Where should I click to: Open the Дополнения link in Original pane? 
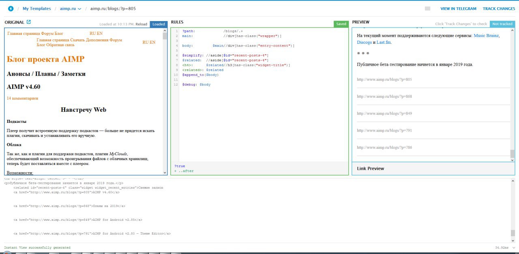[97, 40]
